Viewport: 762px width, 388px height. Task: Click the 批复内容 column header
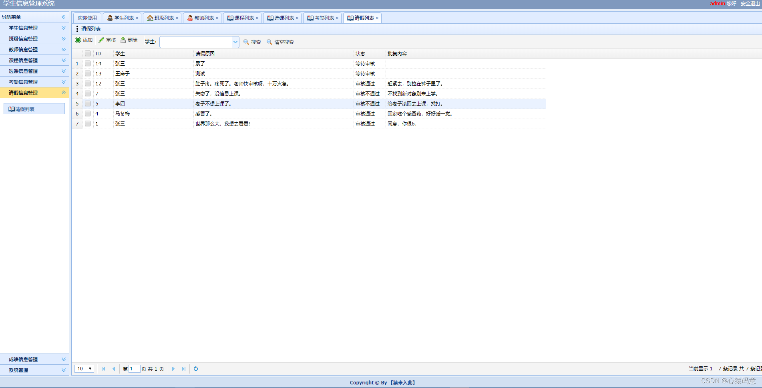[466, 54]
